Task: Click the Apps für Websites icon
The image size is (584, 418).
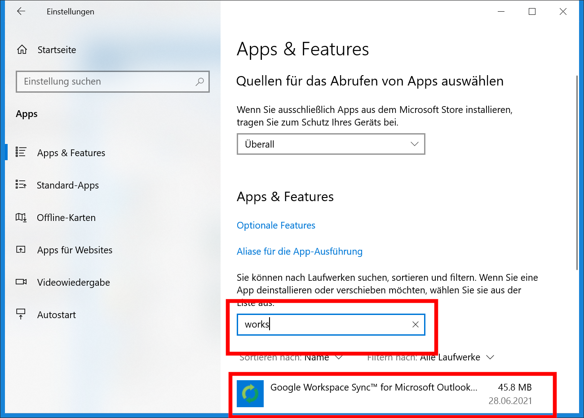Action: point(21,250)
